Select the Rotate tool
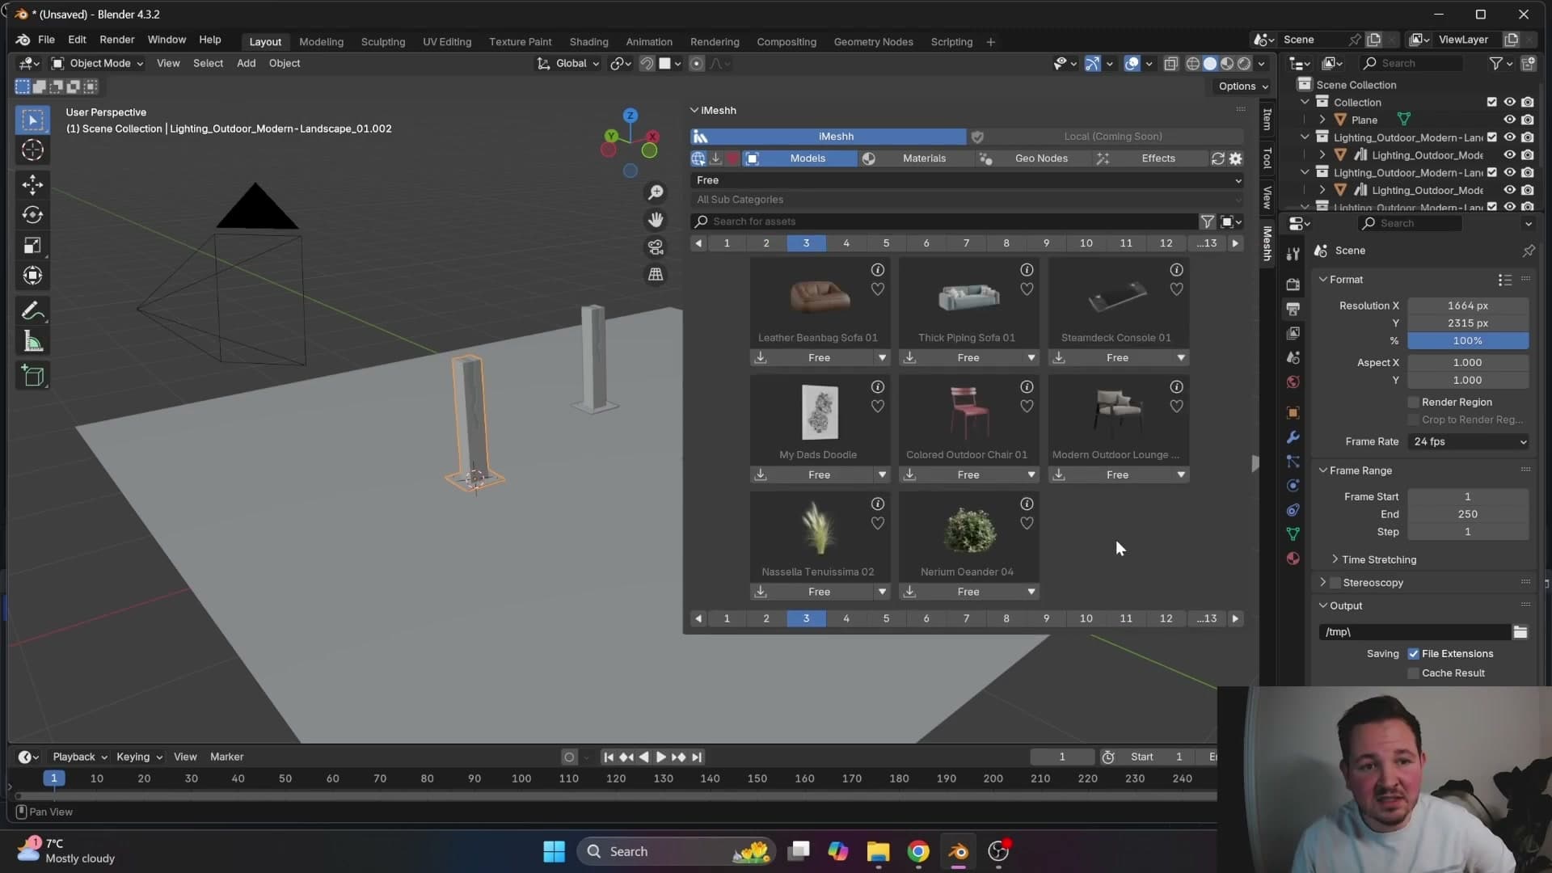Screen dimensions: 1552x873 pos(32,215)
